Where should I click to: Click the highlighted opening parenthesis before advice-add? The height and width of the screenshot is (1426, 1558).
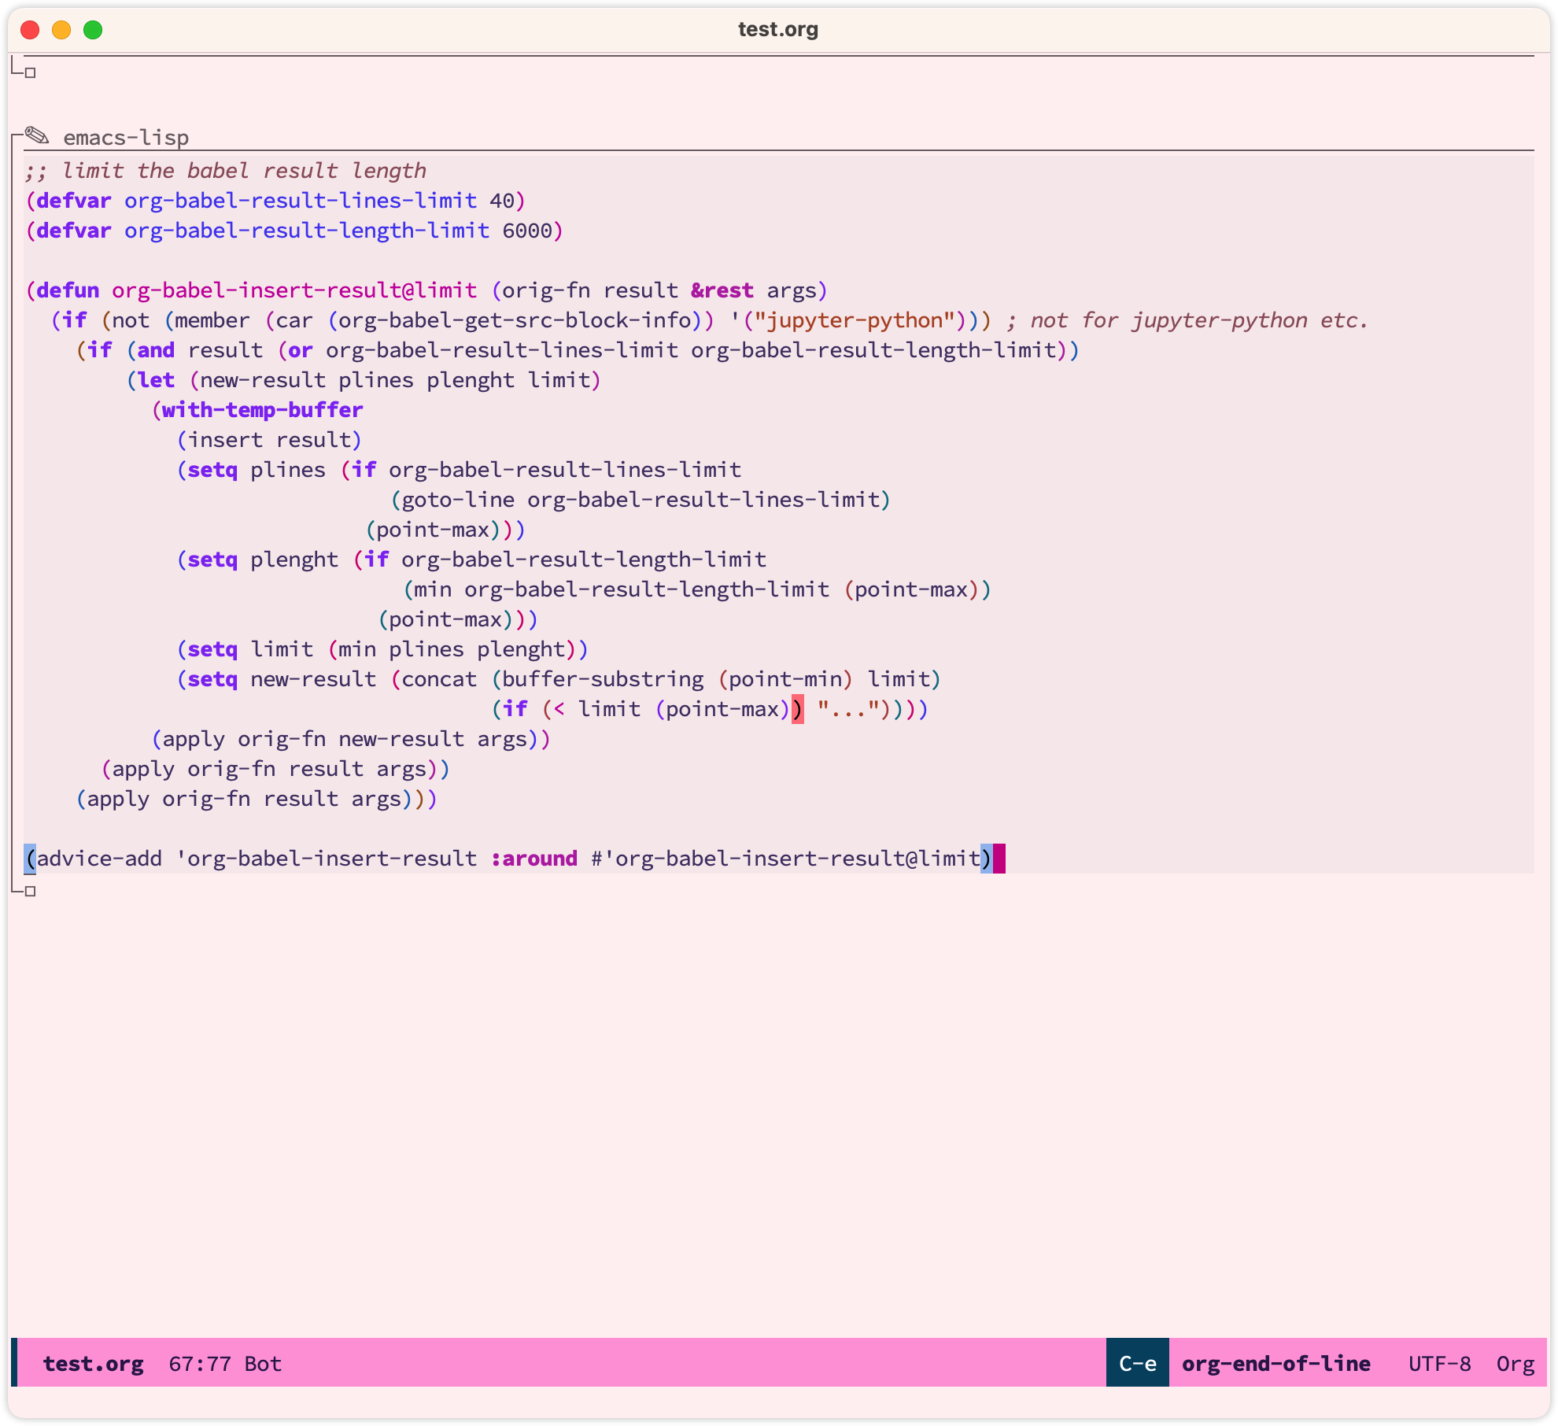30,859
